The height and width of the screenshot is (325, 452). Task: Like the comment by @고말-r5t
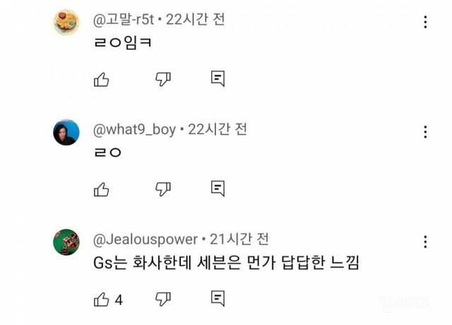pyautogui.click(x=102, y=79)
